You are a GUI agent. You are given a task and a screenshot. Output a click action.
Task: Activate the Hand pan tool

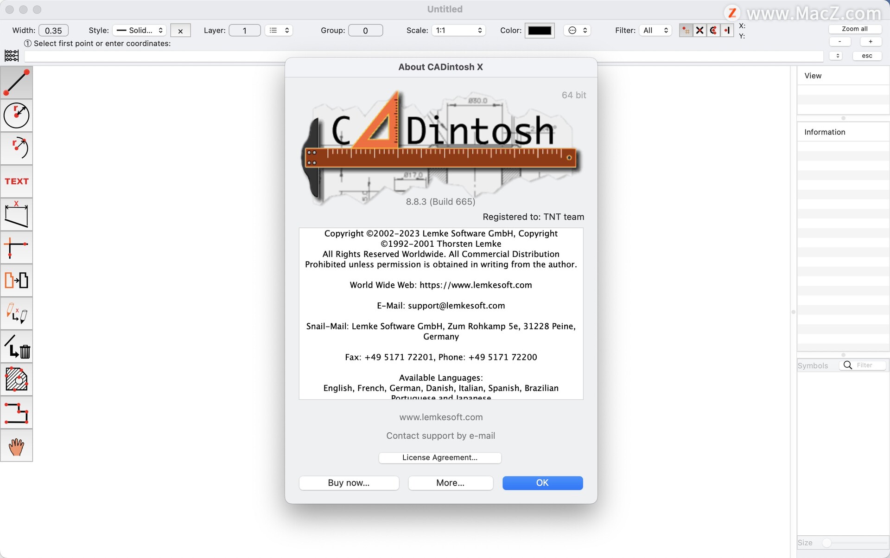click(x=16, y=446)
